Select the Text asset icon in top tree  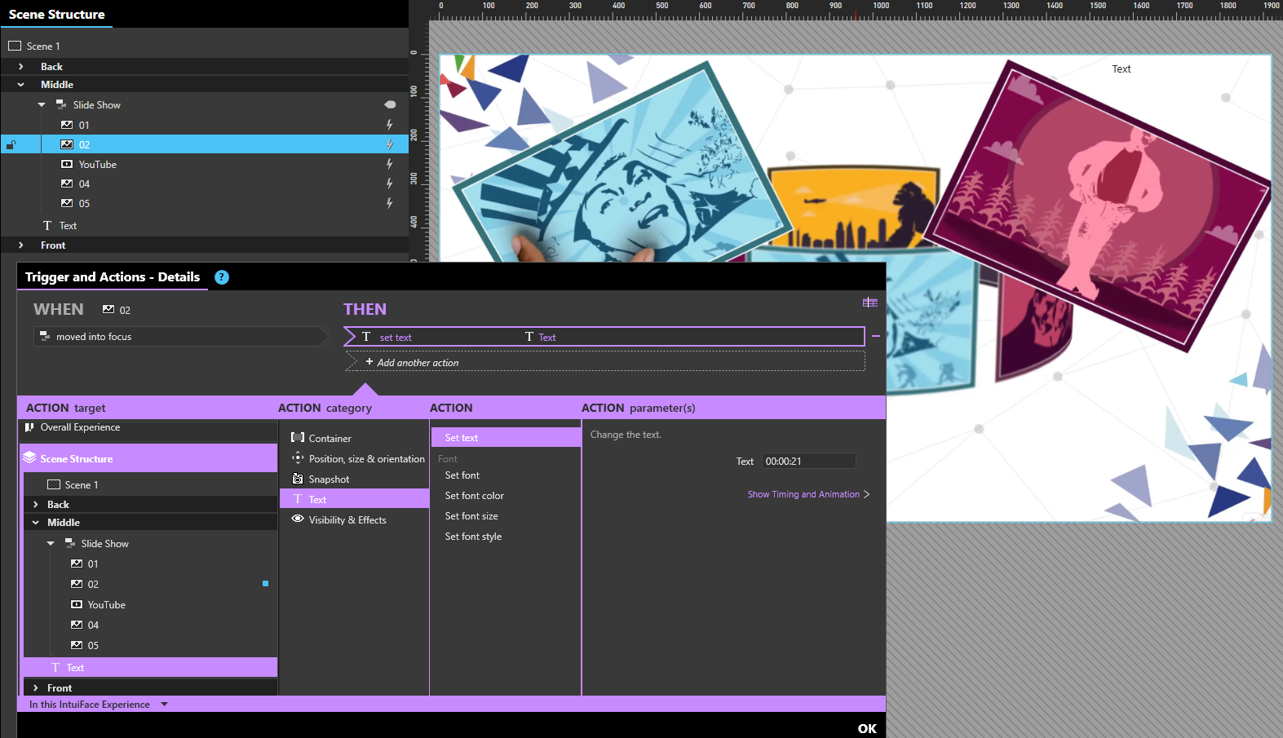pos(47,225)
